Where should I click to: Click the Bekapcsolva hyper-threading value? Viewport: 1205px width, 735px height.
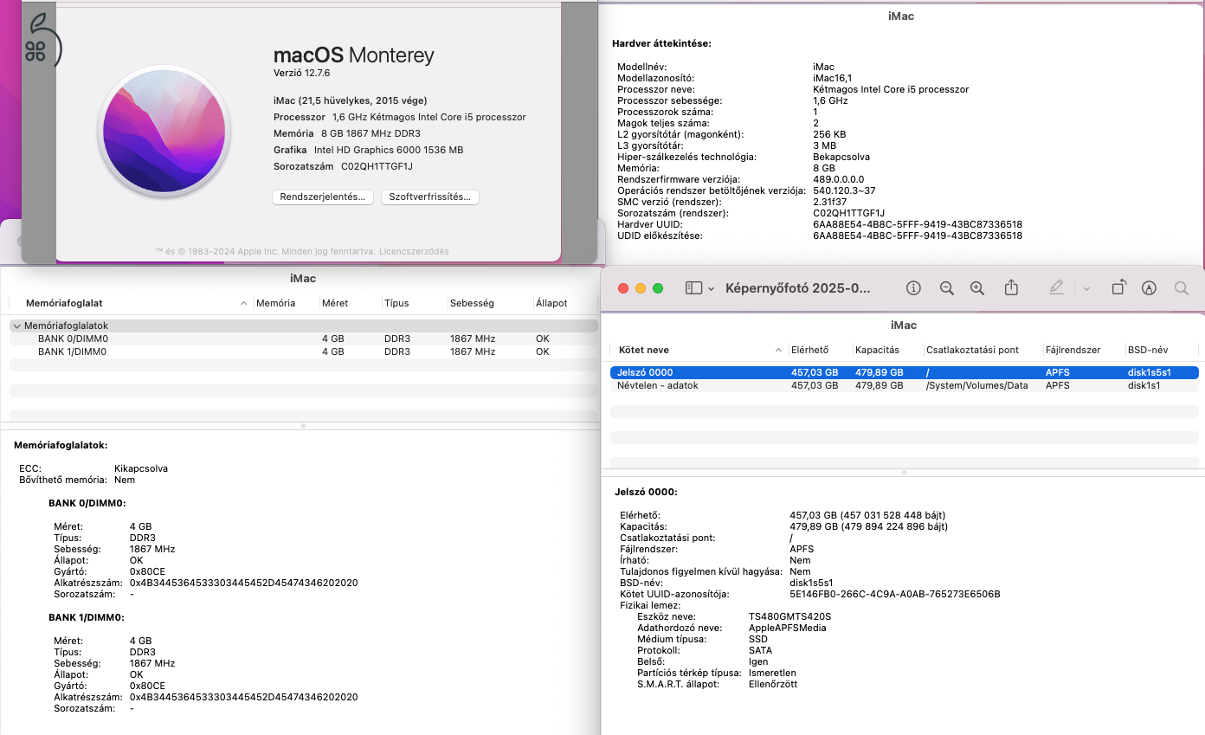pos(841,157)
